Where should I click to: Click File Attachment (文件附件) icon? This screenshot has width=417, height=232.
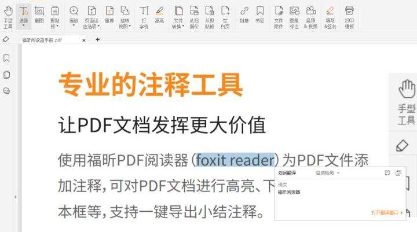[279, 11]
